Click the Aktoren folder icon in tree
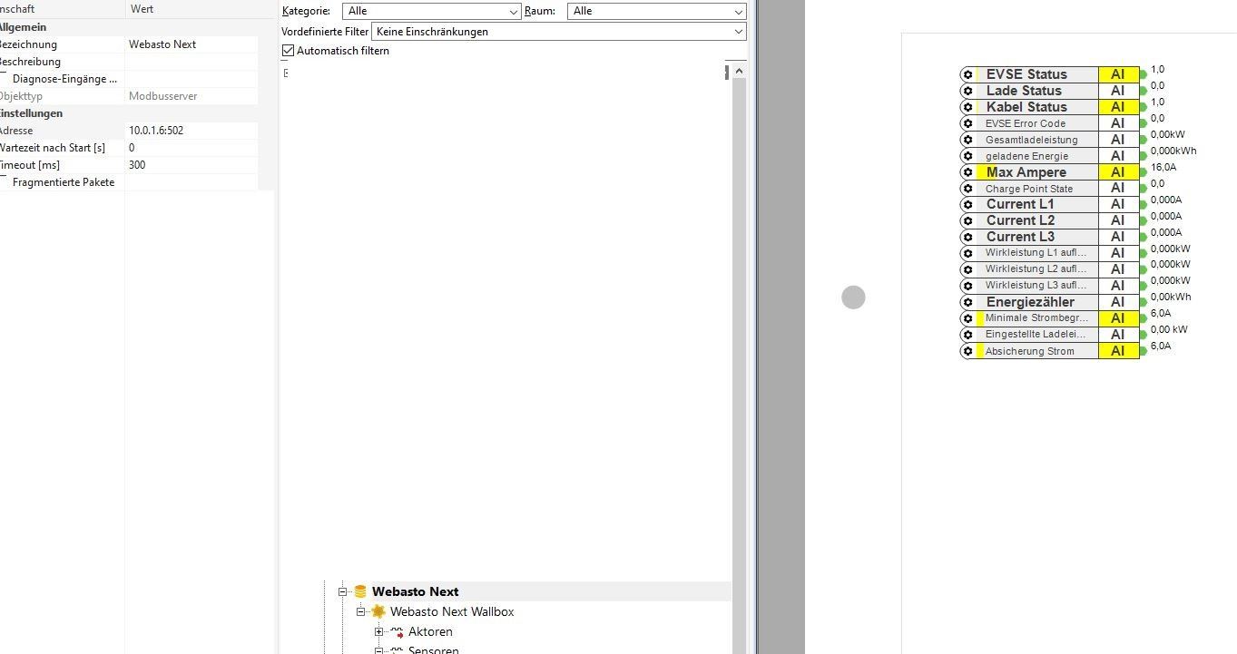 (397, 632)
